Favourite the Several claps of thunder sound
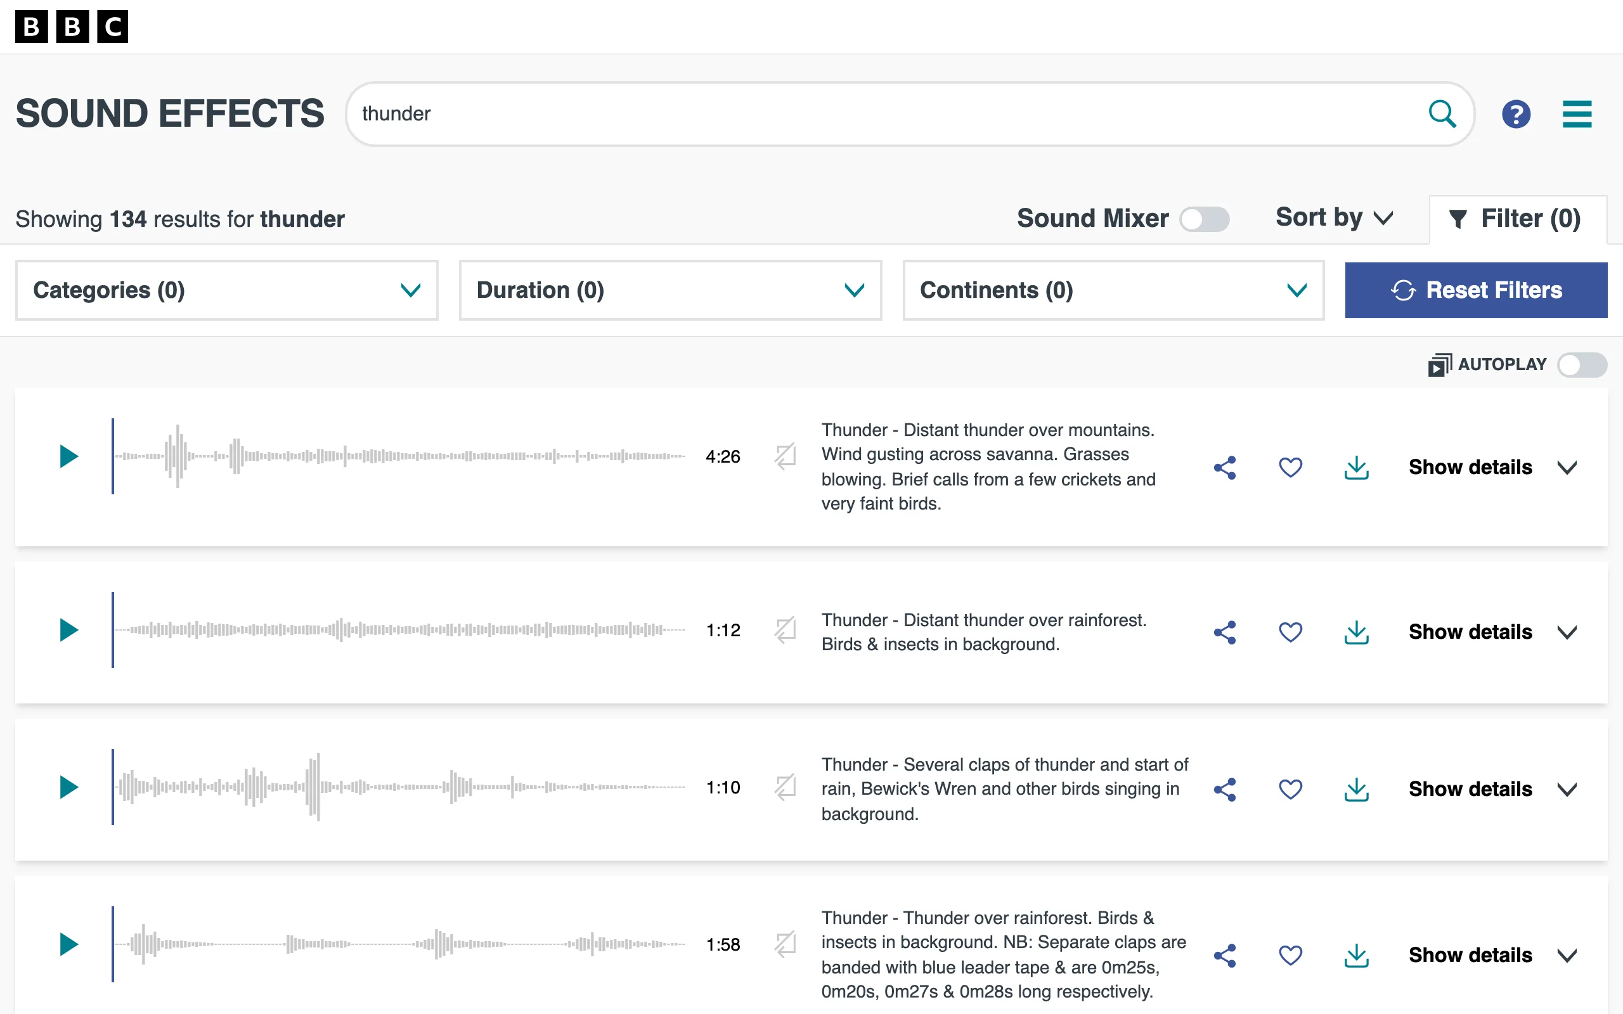 [1290, 790]
